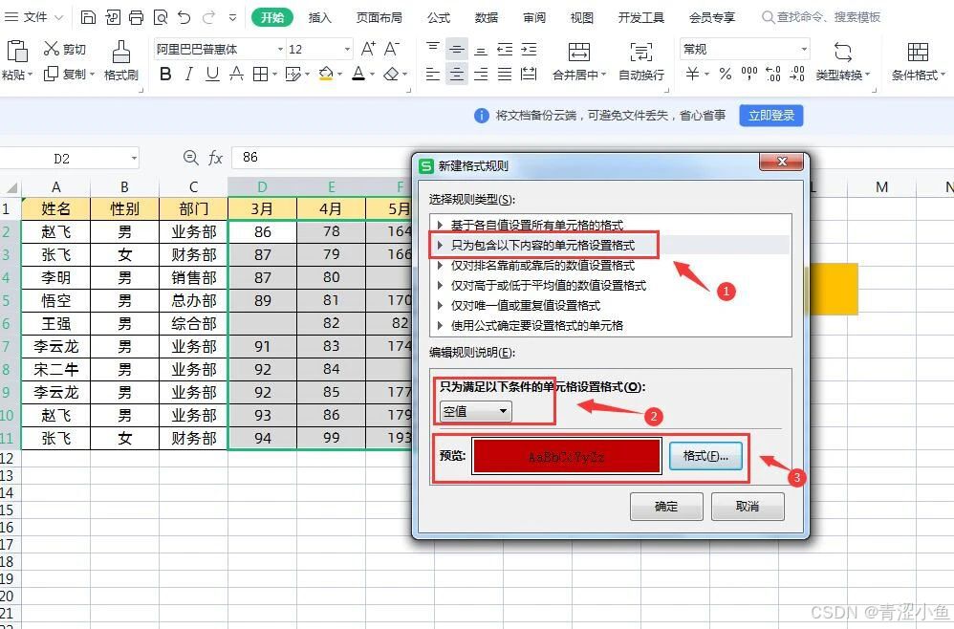The height and width of the screenshot is (629, 954).
Task: Open 条件格式 conditional formatting
Action: 918,61
